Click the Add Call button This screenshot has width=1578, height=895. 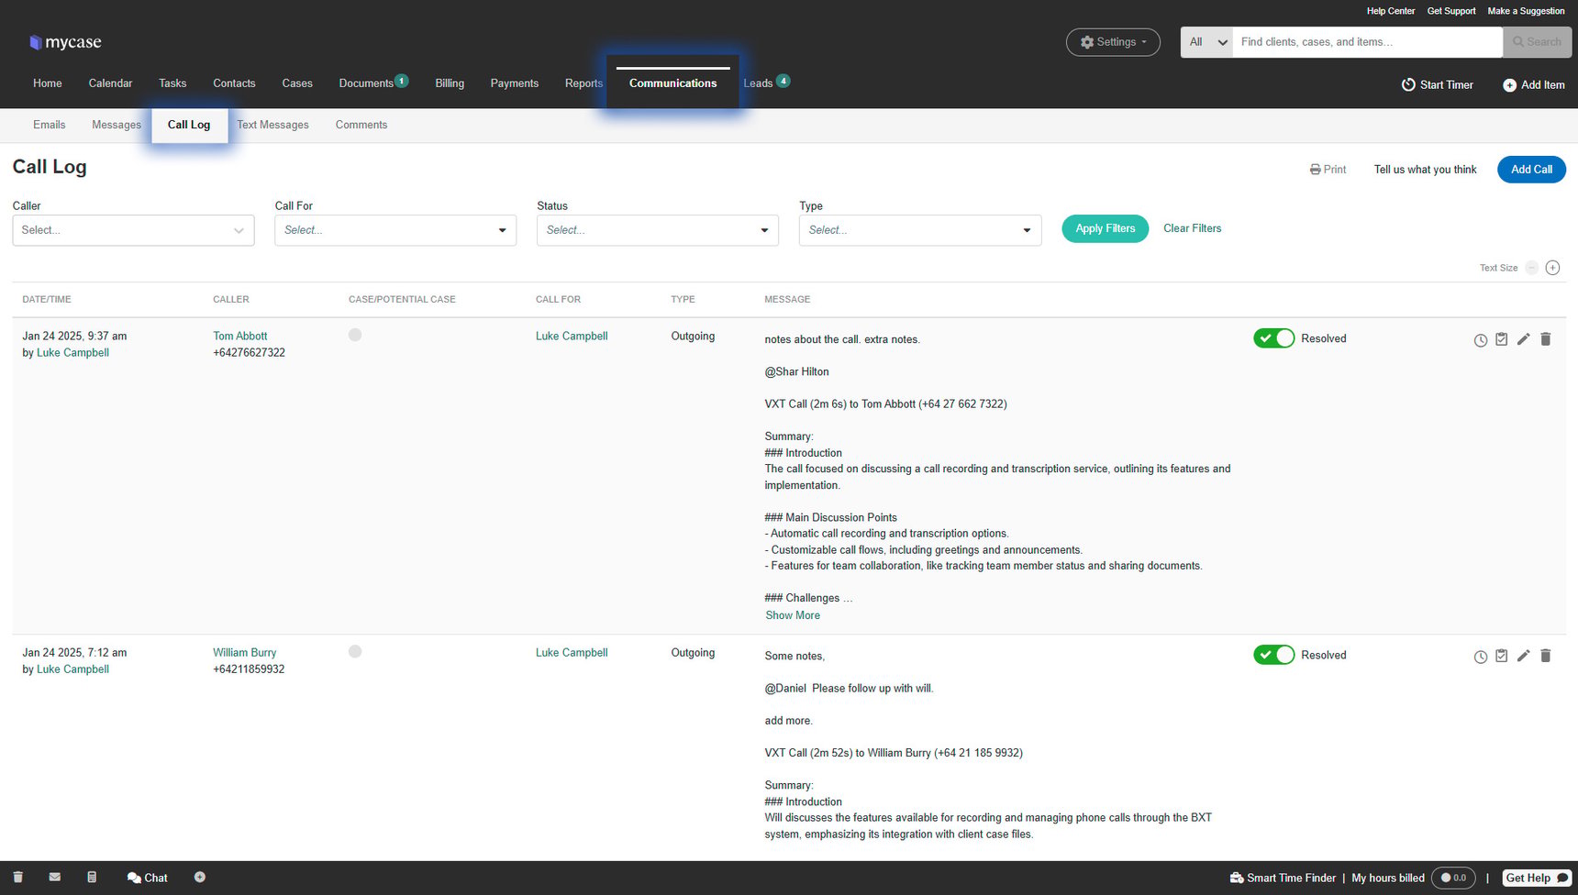tap(1531, 170)
